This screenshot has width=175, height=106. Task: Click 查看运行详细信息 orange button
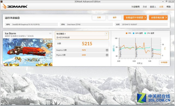pos(135,17)
